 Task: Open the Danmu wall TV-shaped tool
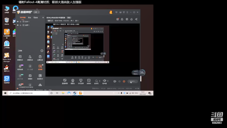[30, 77]
